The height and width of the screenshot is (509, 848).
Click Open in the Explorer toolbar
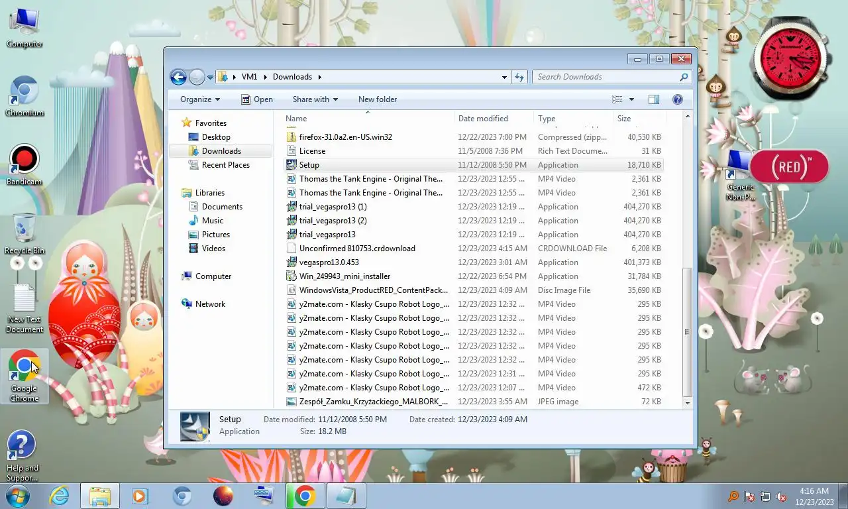coord(257,99)
